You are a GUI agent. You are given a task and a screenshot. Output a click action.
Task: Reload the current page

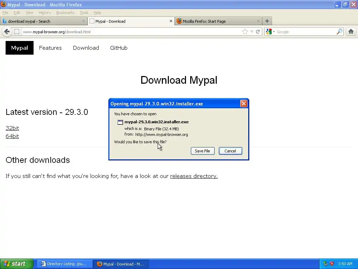(258, 32)
